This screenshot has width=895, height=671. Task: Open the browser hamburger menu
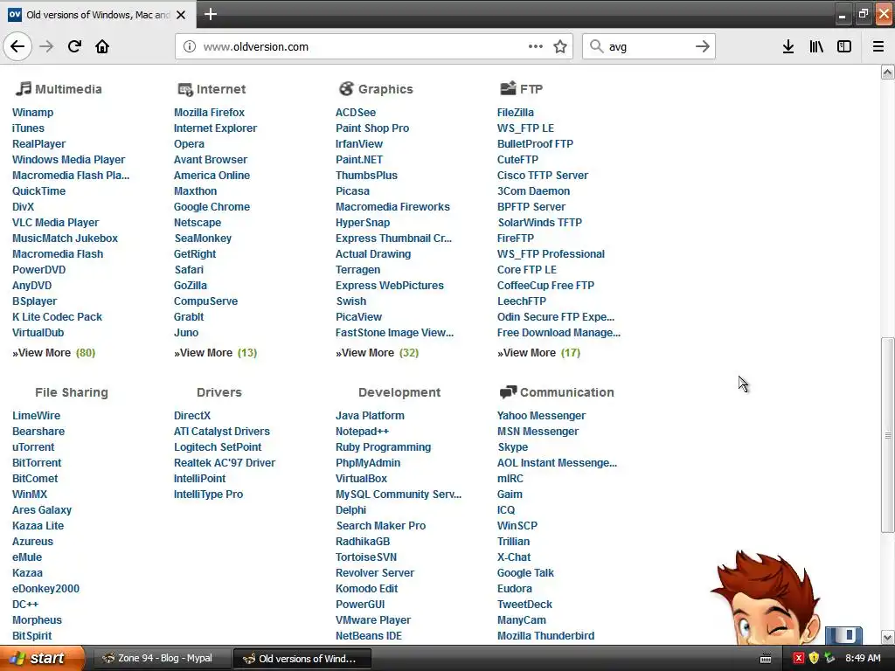point(878,46)
